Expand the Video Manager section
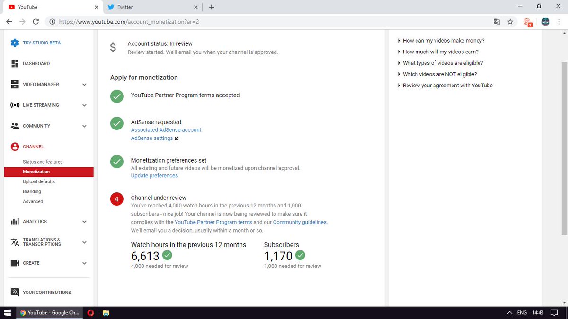The width and height of the screenshot is (568, 319). [84, 85]
